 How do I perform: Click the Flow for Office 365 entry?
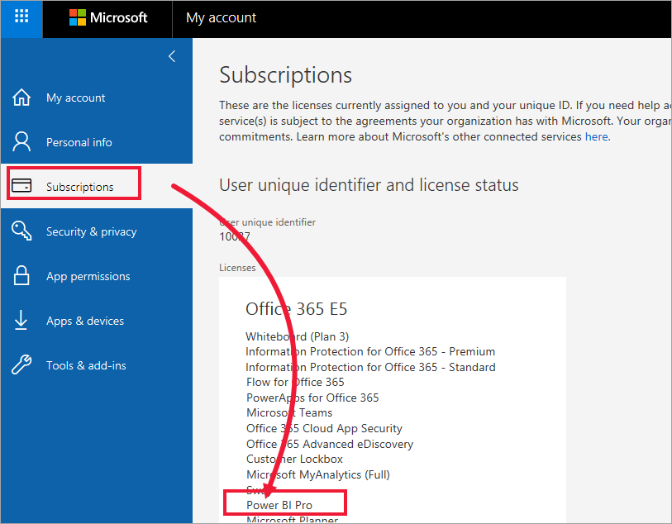[x=294, y=382]
